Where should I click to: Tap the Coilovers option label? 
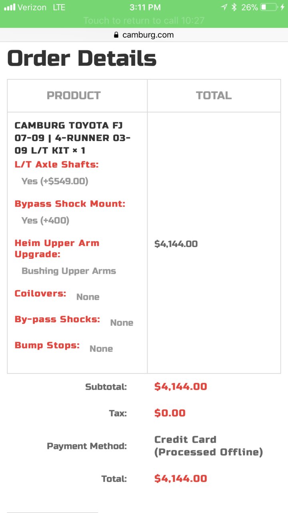pos(40,293)
